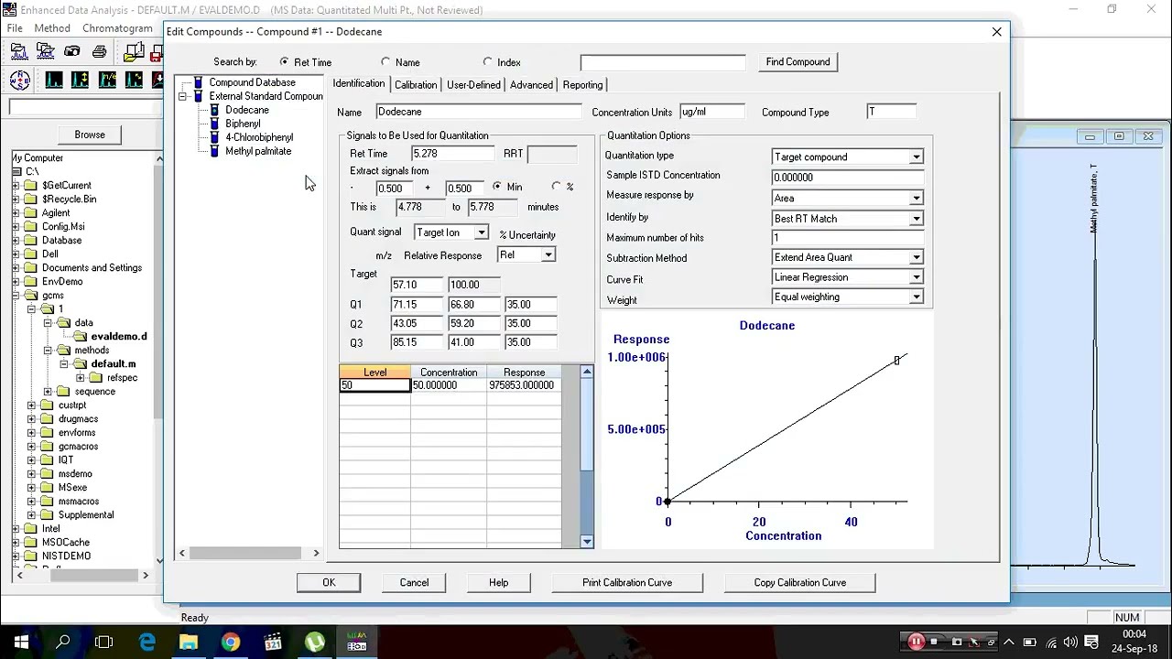The width and height of the screenshot is (1172, 659).
Task: Open File Explorer from the taskbar
Action: pos(189,642)
